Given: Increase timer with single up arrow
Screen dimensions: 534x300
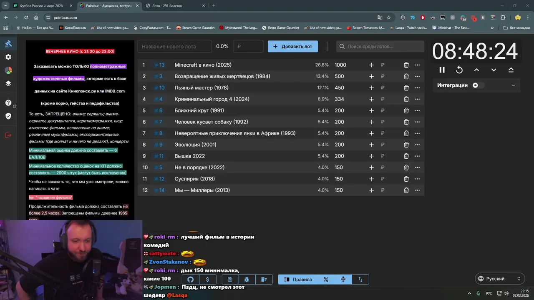Looking at the screenshot, I should 476,70.
